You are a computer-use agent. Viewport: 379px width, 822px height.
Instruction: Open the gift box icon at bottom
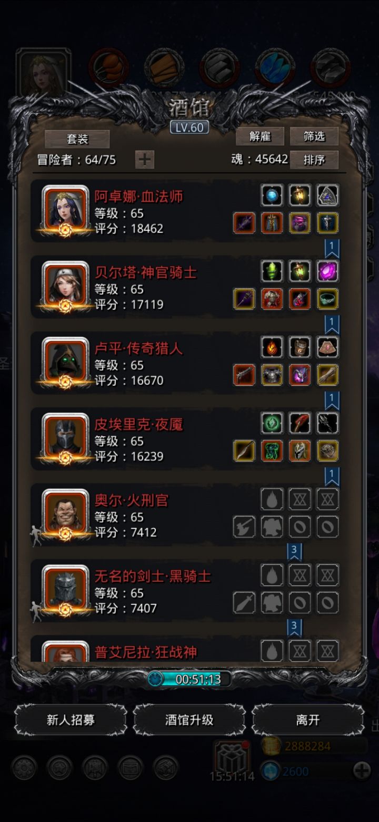click(232, 757)
